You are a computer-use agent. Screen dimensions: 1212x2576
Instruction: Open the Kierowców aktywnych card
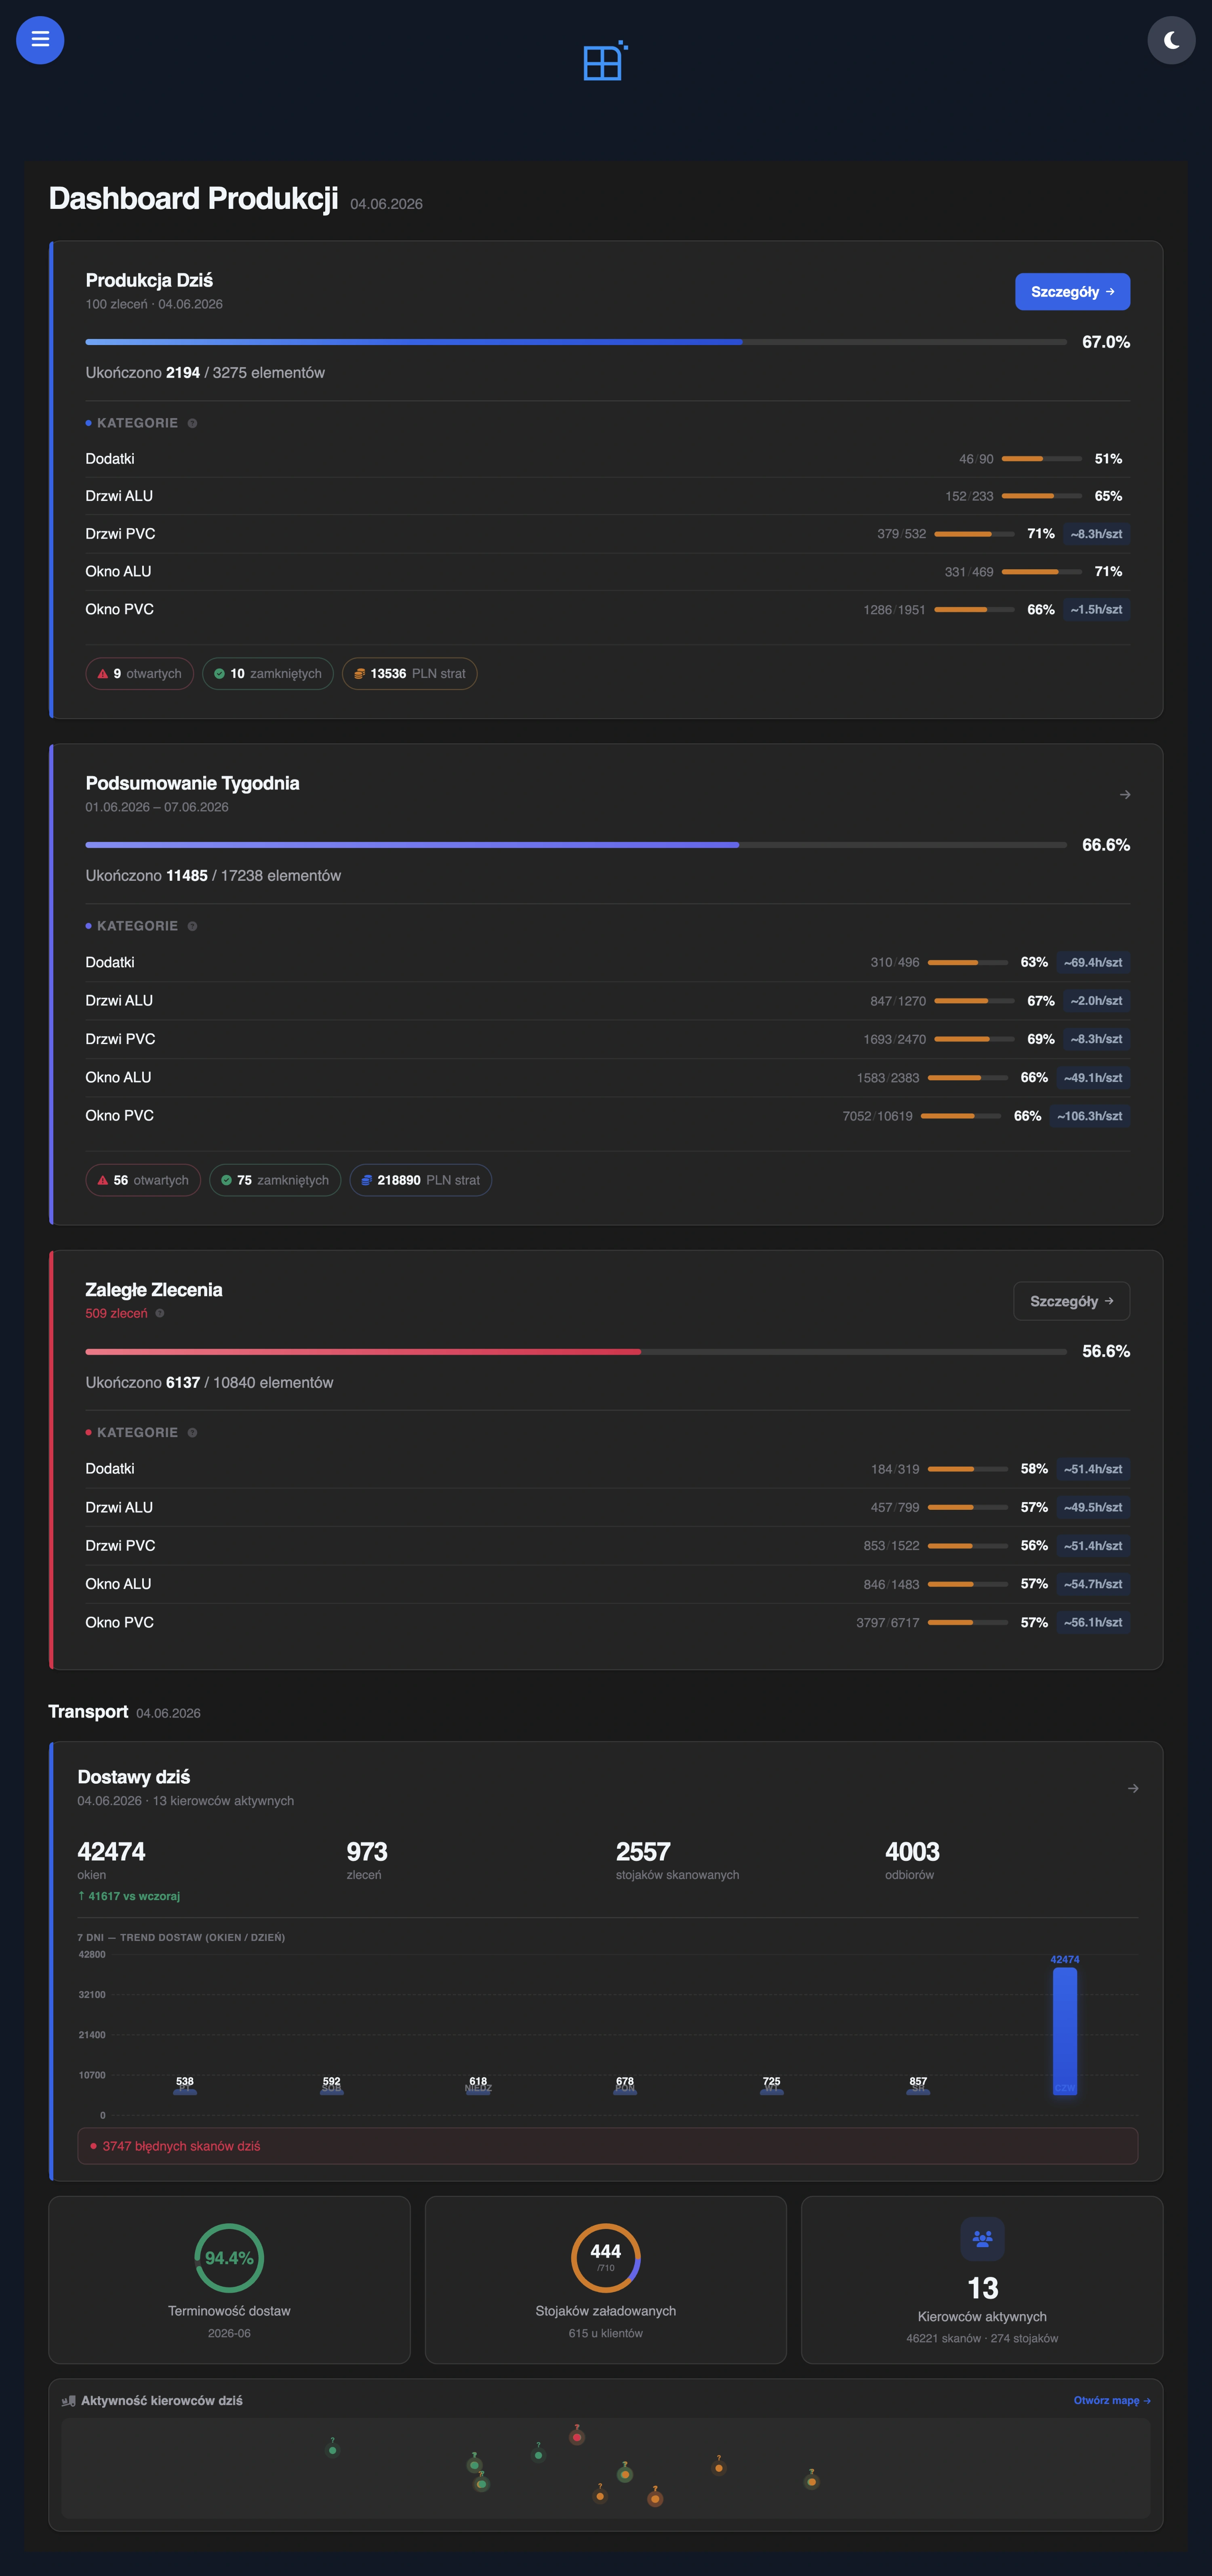tap(982, 2280)
